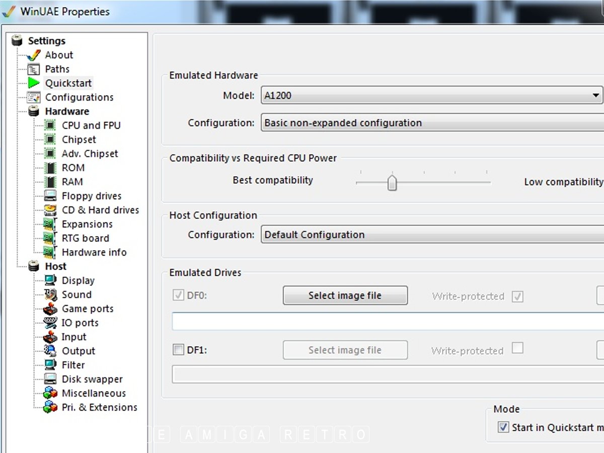Click the Floppy drives icon in sidebar
This screenshot has width=604, height=453.
click(x=50, y=196)
